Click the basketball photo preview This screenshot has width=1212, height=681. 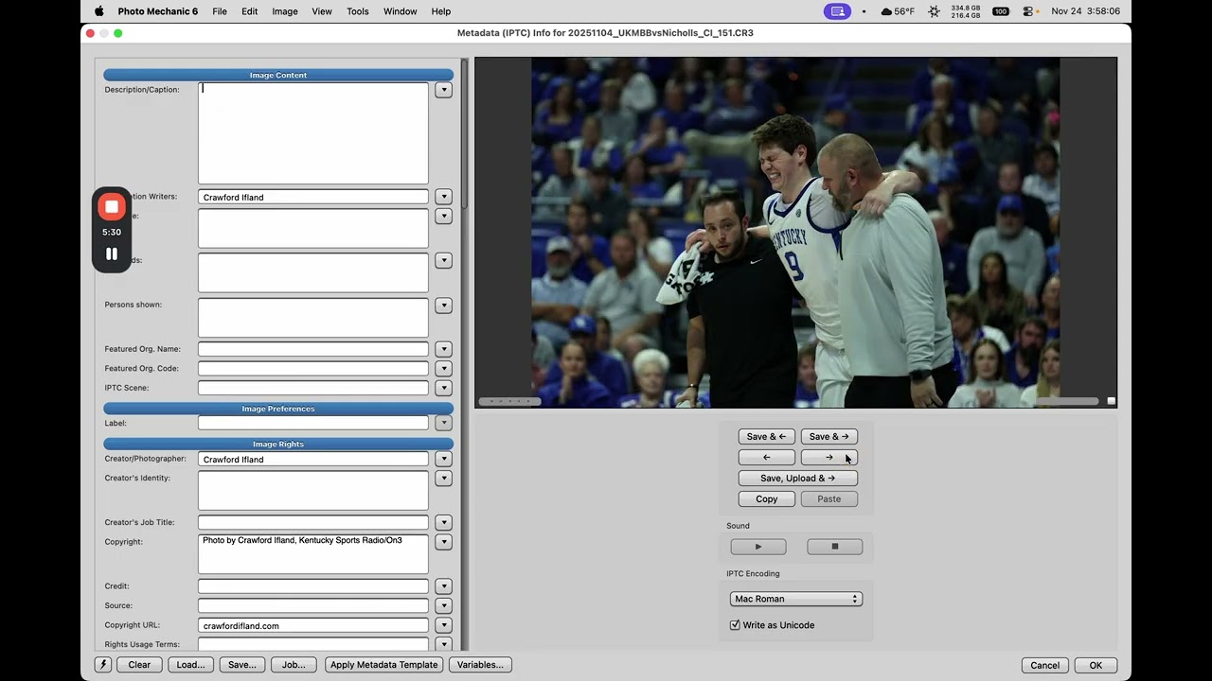pyautogui.click(x=795, y=233)
